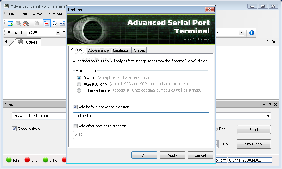282x169 pixels.
Task: Click the Mixed mode group label
Action: coord(85,71)
